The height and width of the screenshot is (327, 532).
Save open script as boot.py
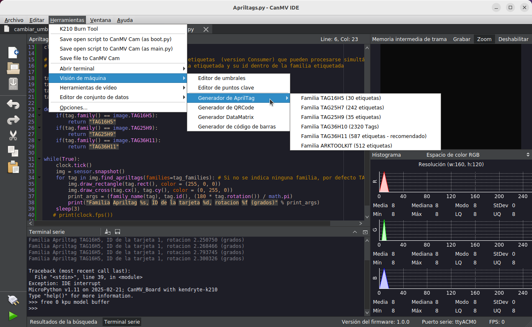click(118, 39)
